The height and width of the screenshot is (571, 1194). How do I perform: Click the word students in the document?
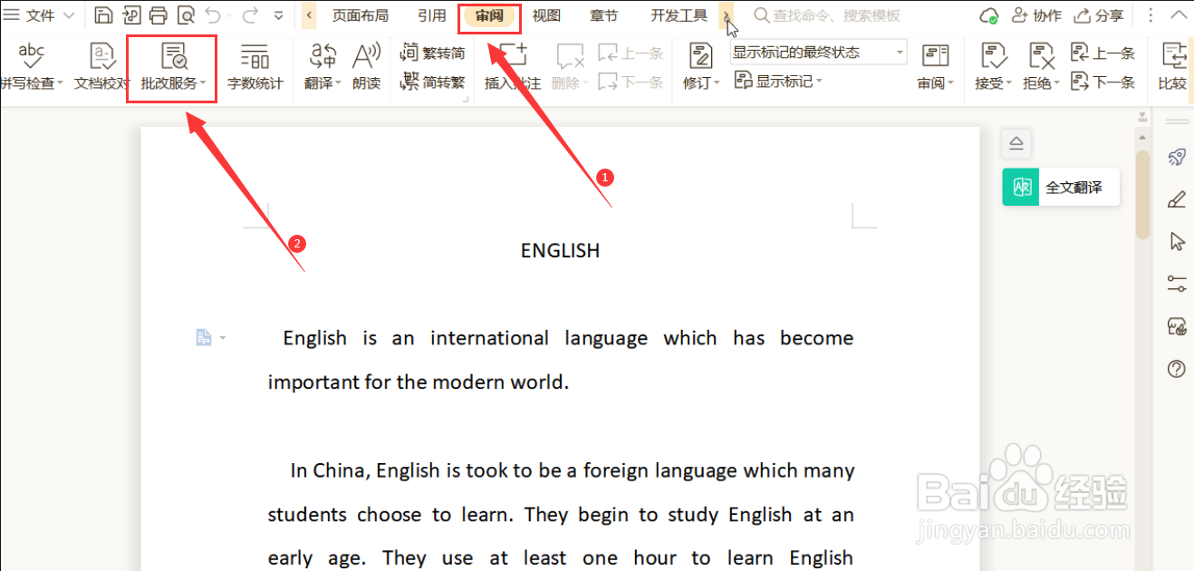pos(307,515)
